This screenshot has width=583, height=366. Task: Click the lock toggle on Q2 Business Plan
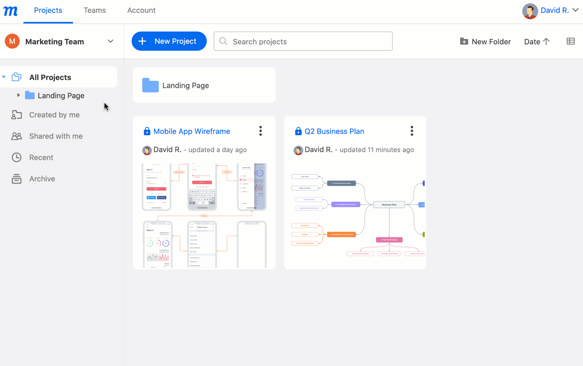[x=298, y=131]
